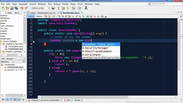Click the editor vertical scrollbar thumb
The height and width of the screenshot is (103, 183).
(x=179, y=46)
